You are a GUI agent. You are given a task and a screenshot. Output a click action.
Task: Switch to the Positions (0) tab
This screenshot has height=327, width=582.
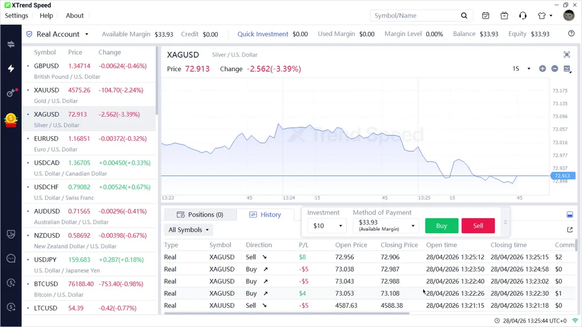[200, 215]
